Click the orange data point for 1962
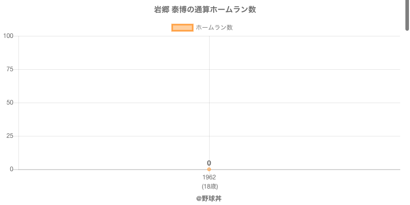The height and width of the screenshot is (205, 410). (209, 169)
